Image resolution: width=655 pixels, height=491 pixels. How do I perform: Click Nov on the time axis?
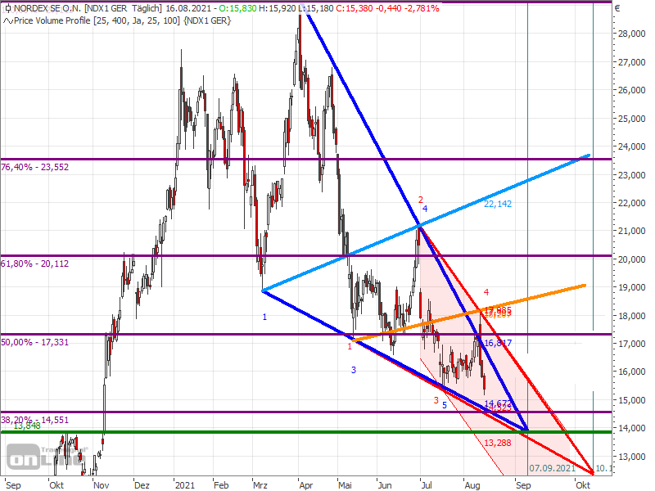tap(101, 485)
